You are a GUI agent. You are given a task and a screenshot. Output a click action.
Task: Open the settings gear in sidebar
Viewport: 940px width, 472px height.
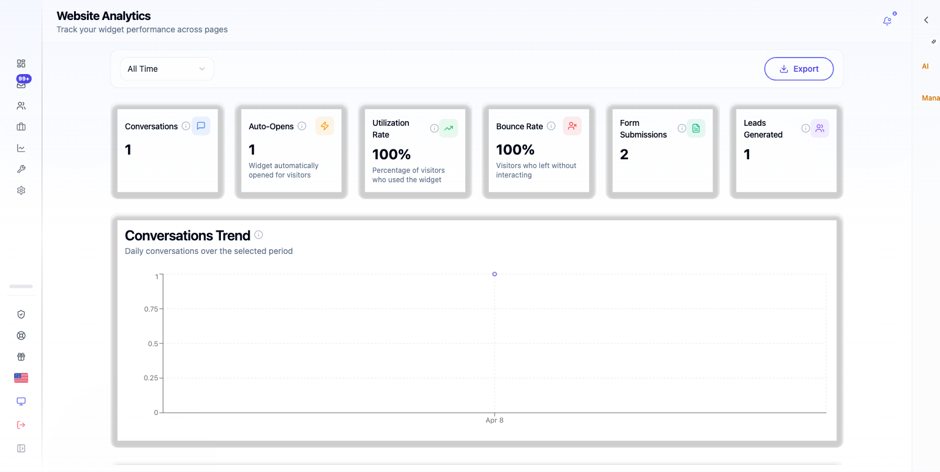click(x=21, y=190)
